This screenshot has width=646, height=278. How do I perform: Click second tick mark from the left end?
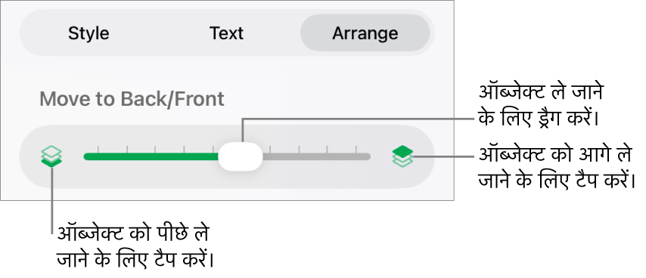[x=127, y=149]
